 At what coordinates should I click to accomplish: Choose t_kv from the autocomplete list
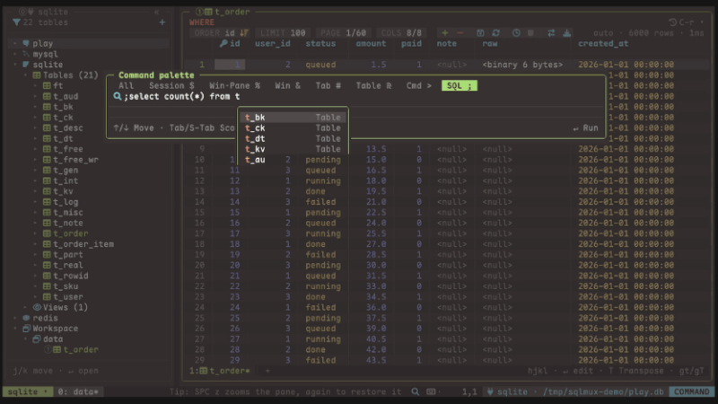(x=293, y=149)
